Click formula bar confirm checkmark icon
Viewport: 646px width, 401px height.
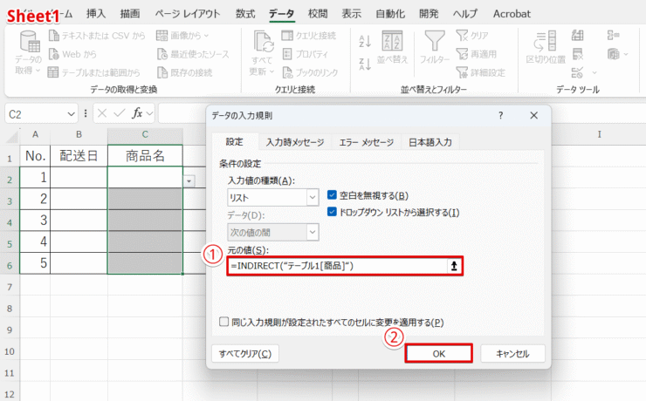point(120,113)
